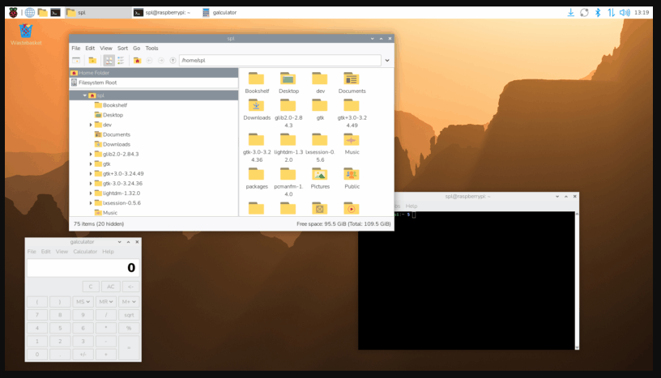
Task: Open the path history dropdown arrow
Action: (387, 60)
